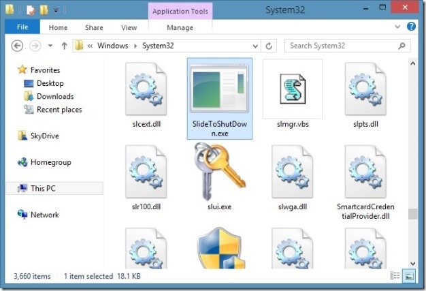Switch to the Share ribbon tab
Image resolution: width=426 pixels, height=291 pixels.
94,27
